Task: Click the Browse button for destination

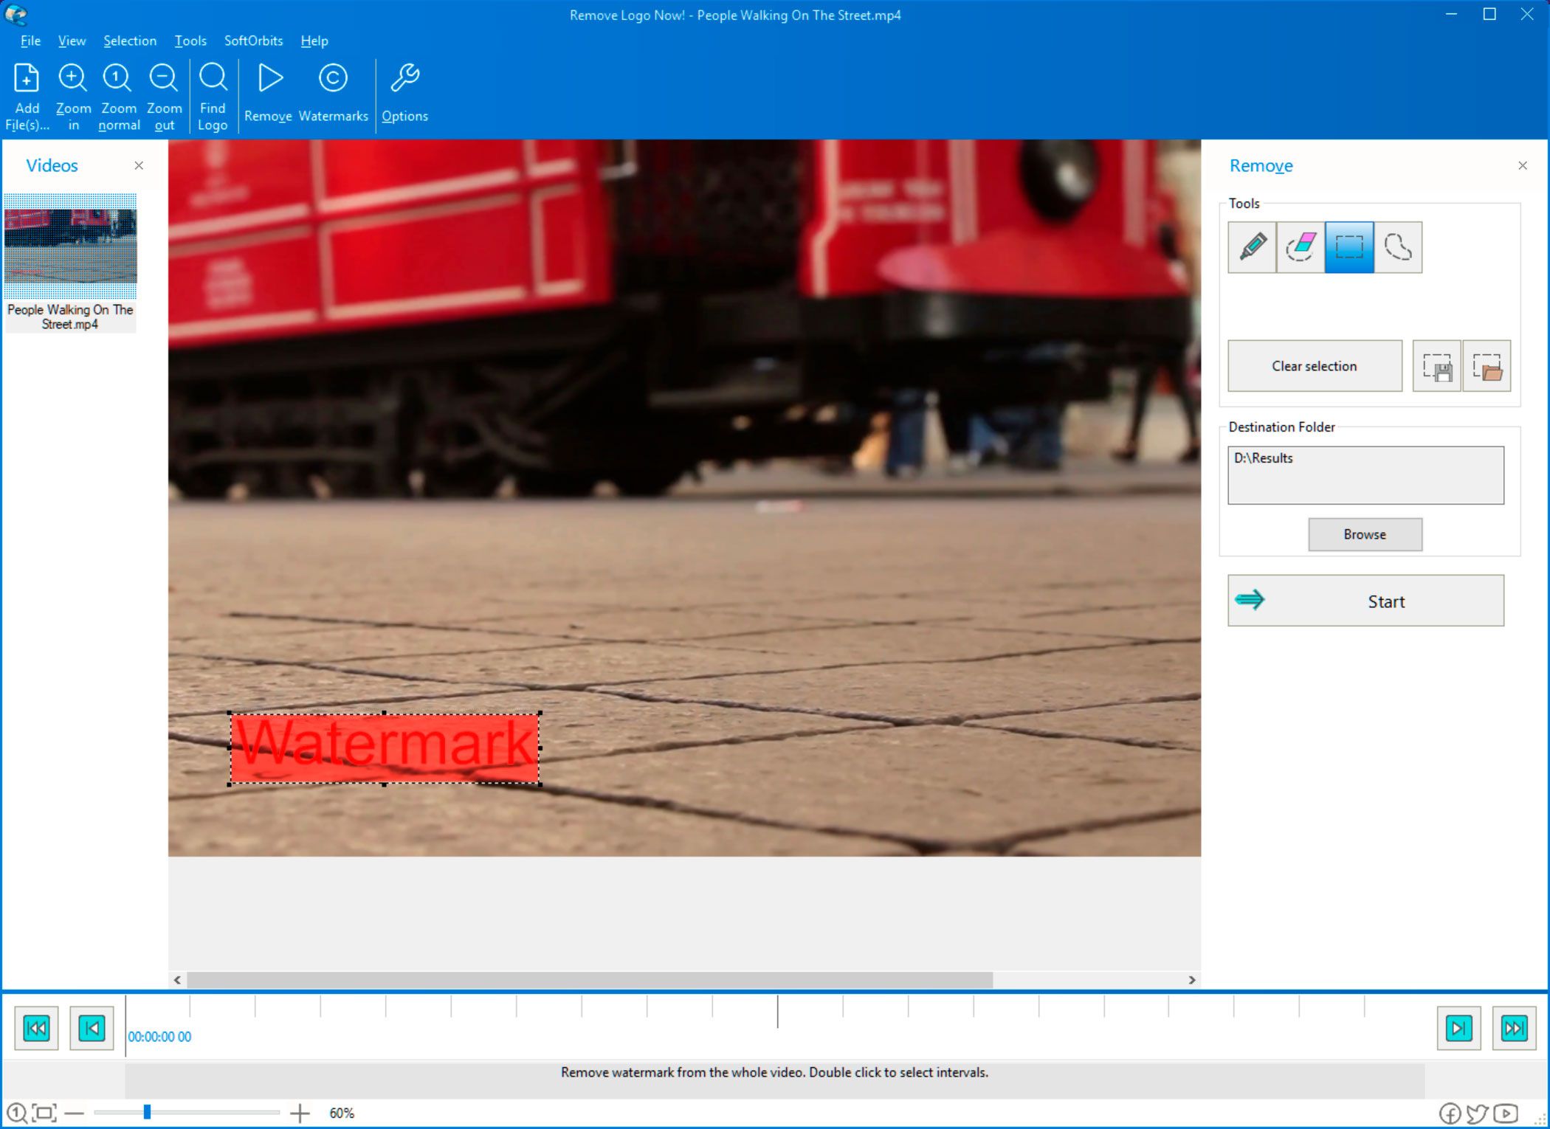Action: pyautogui.click(x=1365, y=534)
